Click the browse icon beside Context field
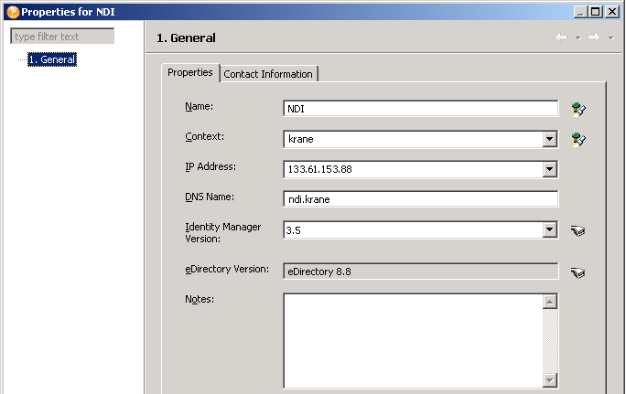The width and height of the screenshot is (626, 394). point(578,139)
